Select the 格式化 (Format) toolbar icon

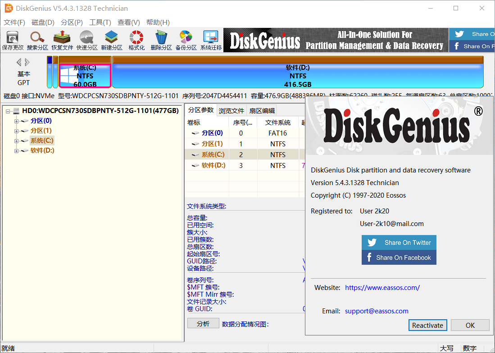(x=136, y=40)
